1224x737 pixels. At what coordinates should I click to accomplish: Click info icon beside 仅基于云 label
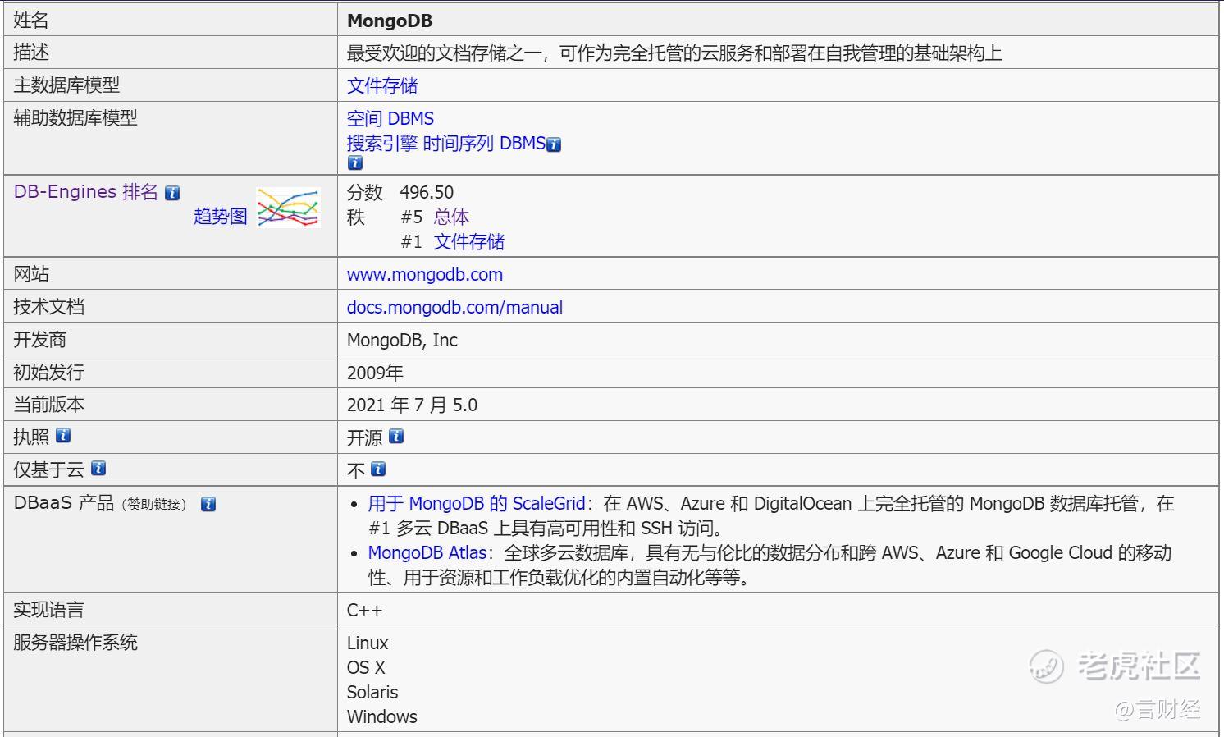point(98,469)
